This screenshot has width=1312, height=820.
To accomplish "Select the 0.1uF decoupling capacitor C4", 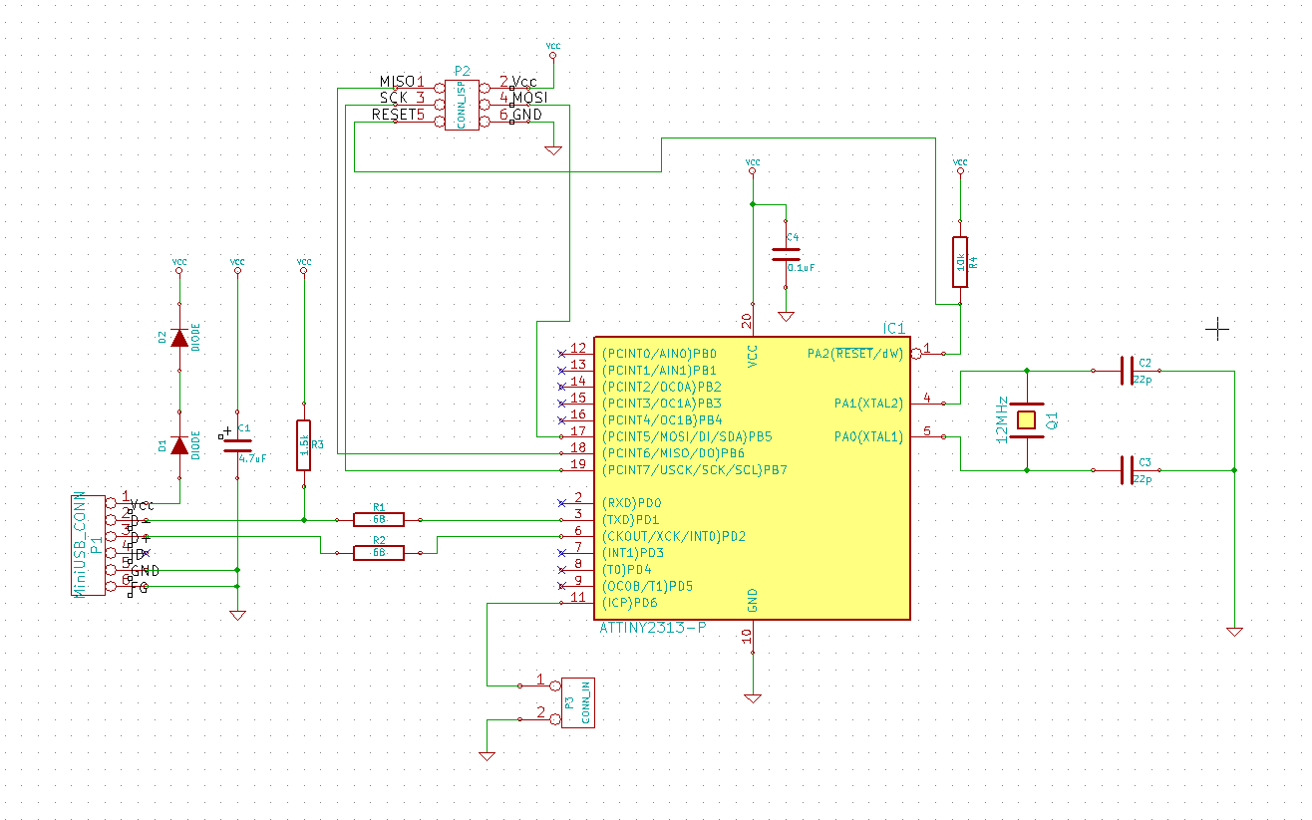I will (x=786, y=254).
